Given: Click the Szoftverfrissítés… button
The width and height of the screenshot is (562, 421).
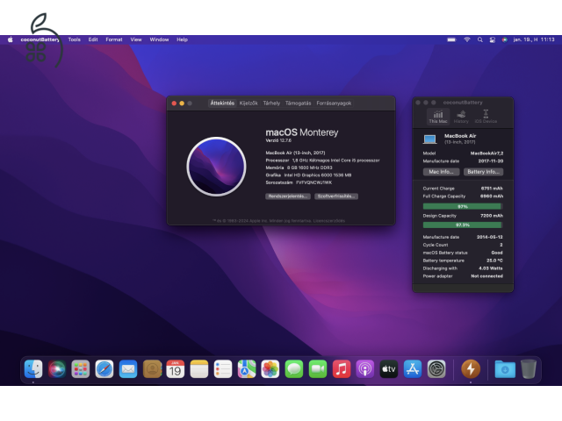Looking at the screenshot, I should click(336, 196).
